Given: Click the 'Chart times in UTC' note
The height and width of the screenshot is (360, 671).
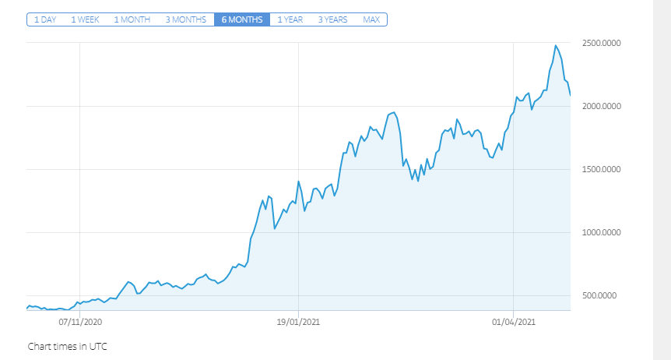Looking at the screenshot, I should pos(67,346).
